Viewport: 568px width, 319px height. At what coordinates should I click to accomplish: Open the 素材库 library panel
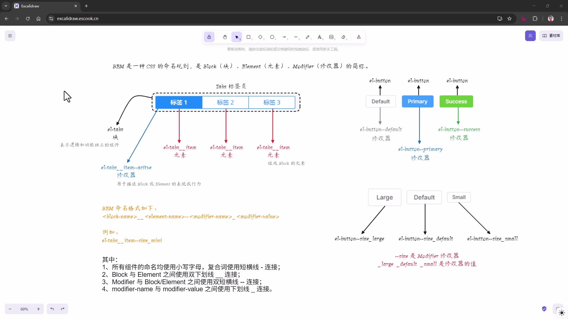(551, 36)
